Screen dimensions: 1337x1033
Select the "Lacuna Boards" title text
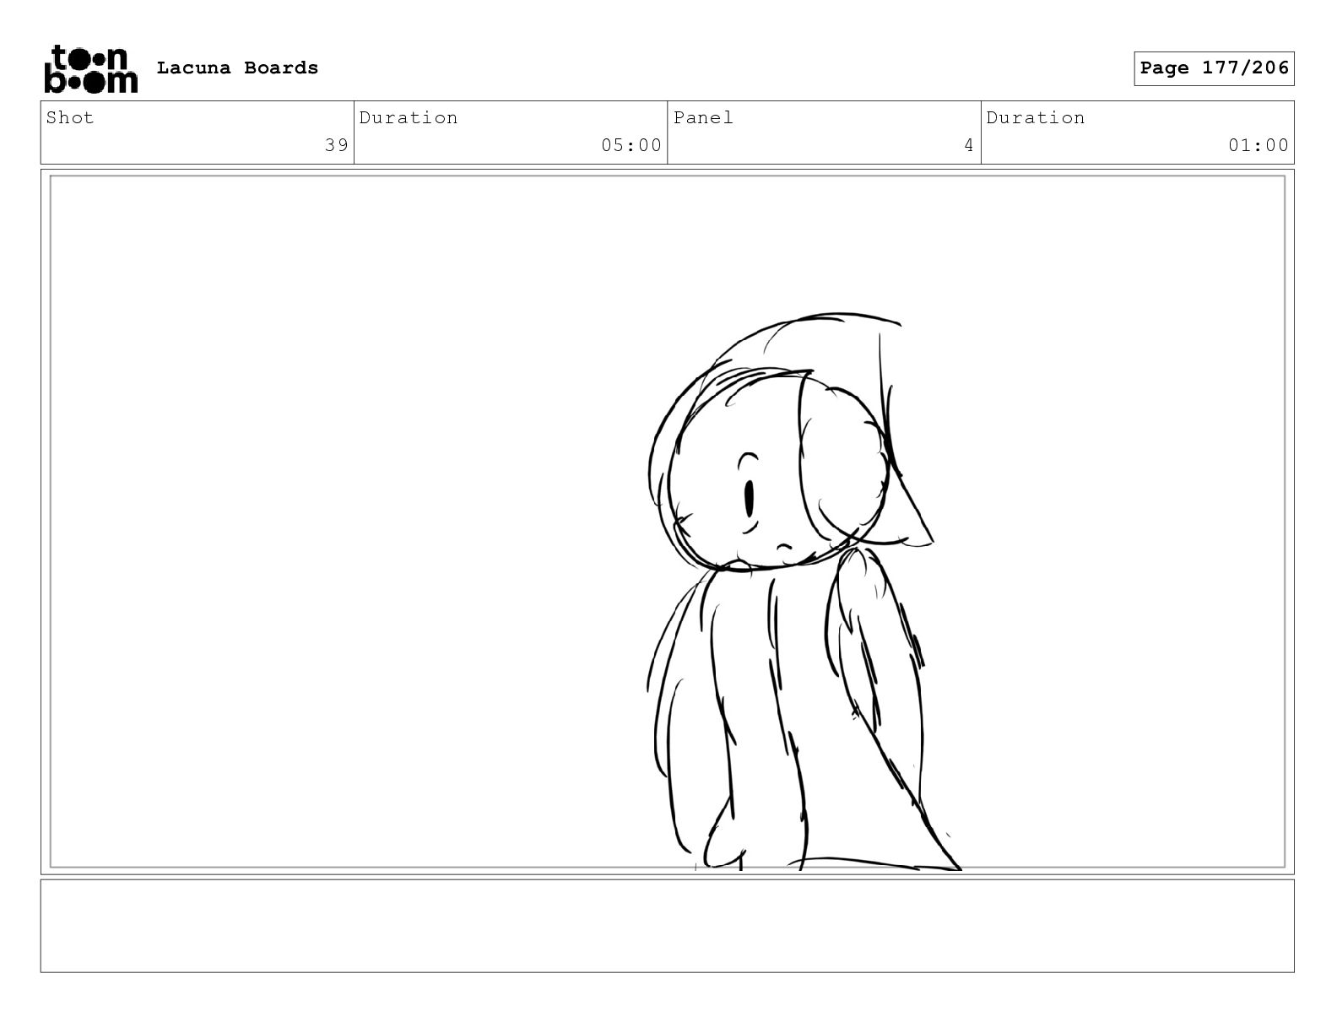tap(237, 68)
